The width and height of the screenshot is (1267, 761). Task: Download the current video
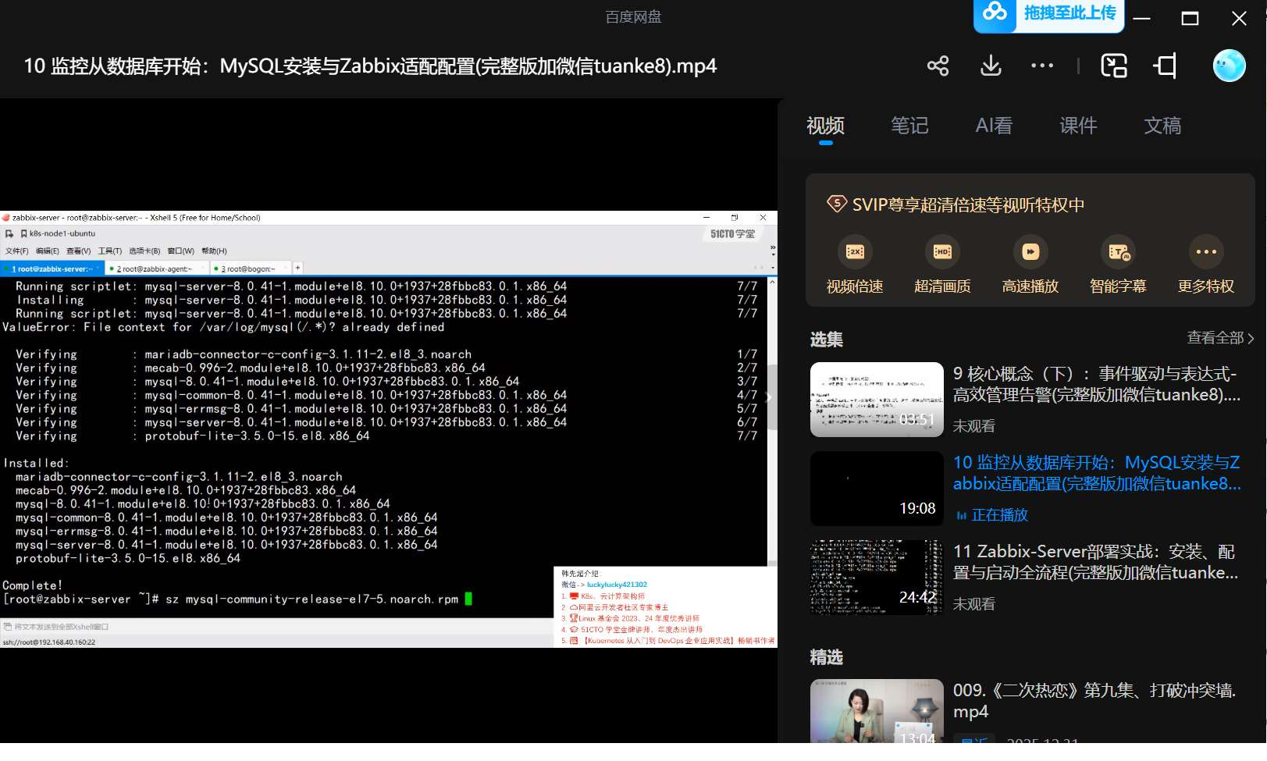point(989,66)
